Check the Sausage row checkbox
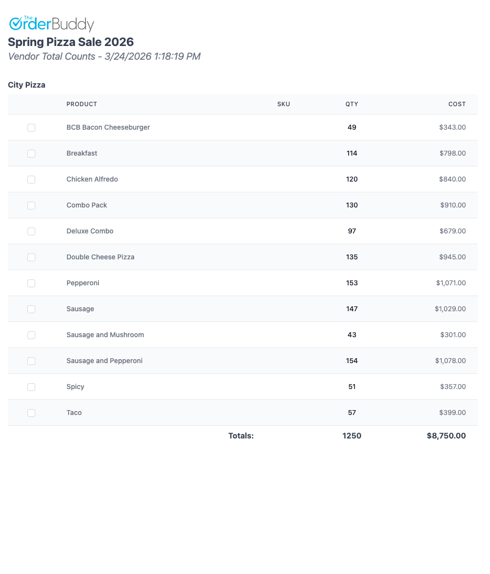490x574 pixels. pyautogui.click(x=31, y=309)
